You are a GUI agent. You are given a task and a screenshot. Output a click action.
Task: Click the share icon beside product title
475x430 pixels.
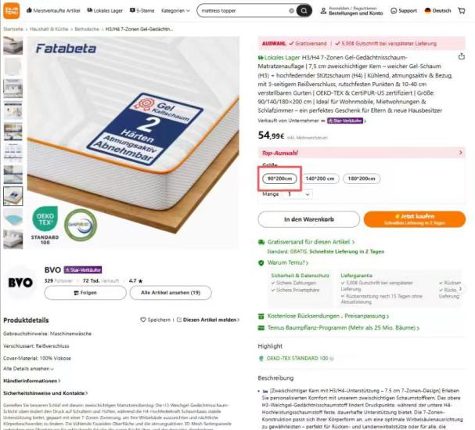[x=462, y=56]
